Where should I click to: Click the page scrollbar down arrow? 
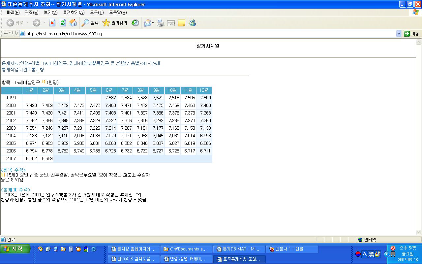pos(419,232)
